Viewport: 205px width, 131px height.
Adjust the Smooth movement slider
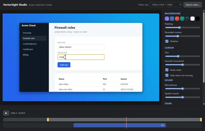[182, 65]
